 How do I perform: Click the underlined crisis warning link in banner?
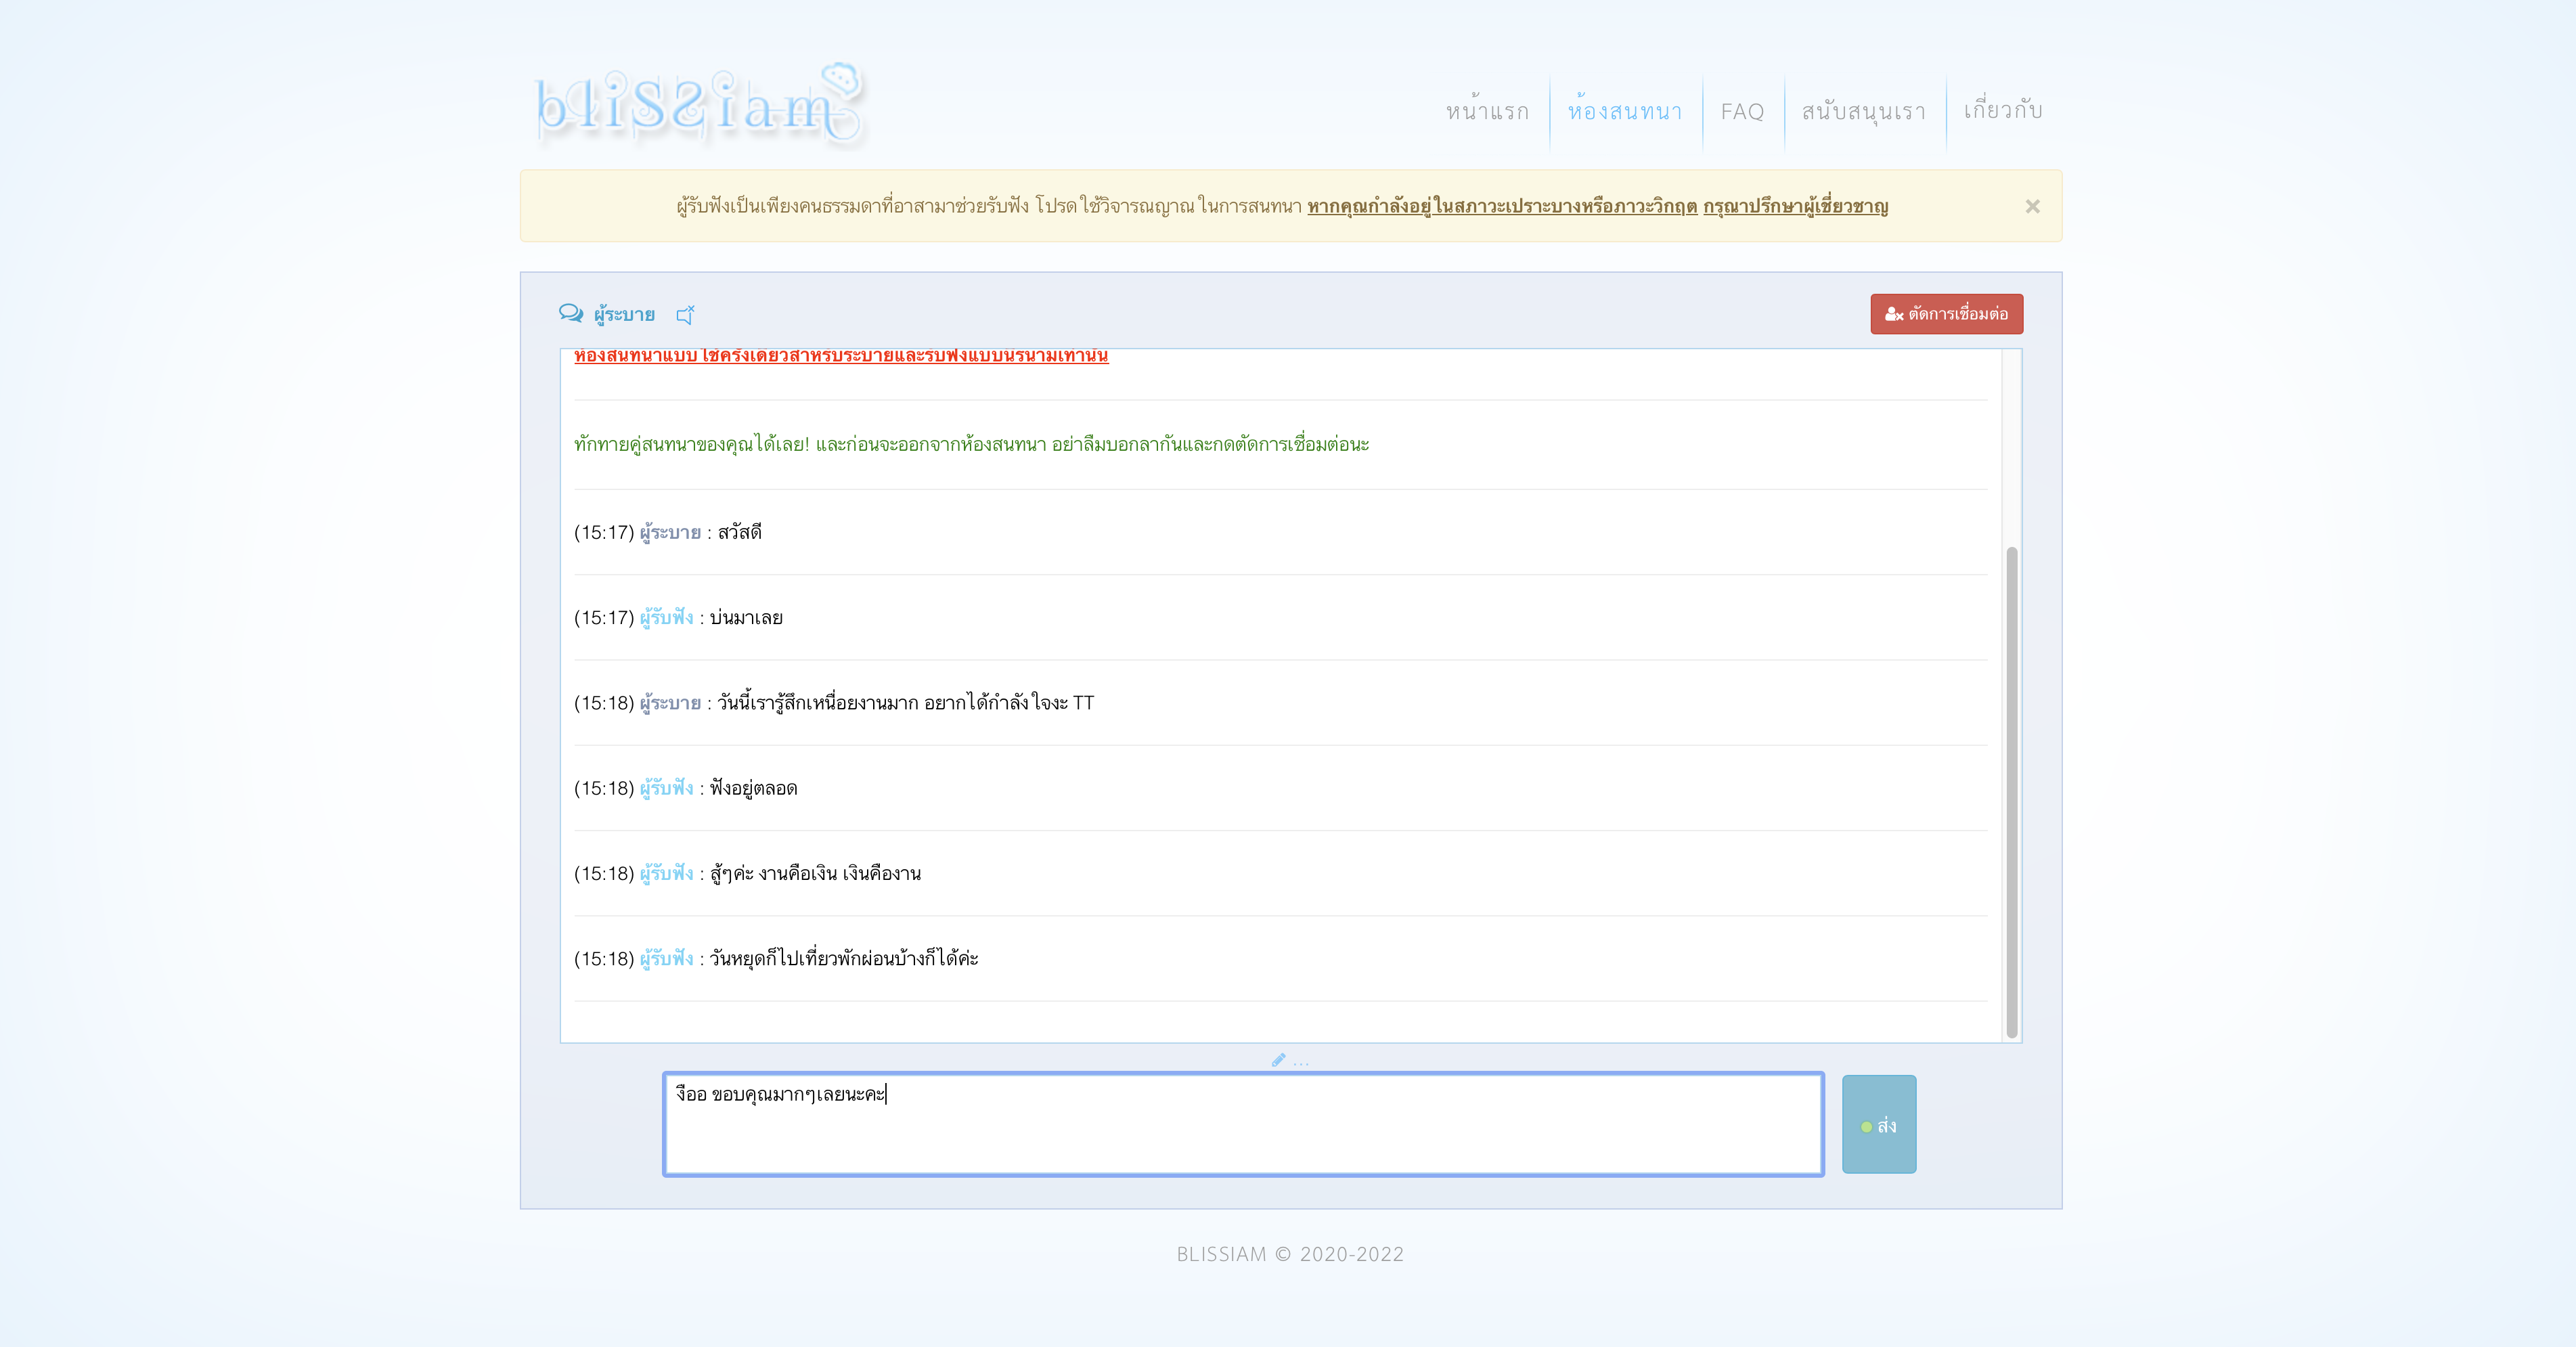coord(1502,206)
